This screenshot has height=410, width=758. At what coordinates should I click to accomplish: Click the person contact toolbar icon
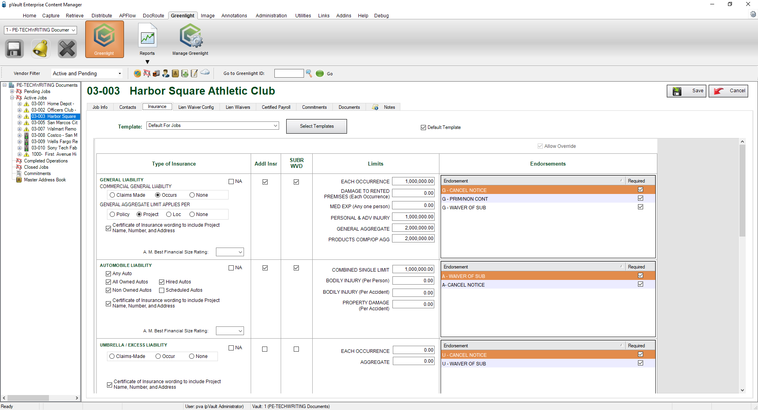click(166, 73)
